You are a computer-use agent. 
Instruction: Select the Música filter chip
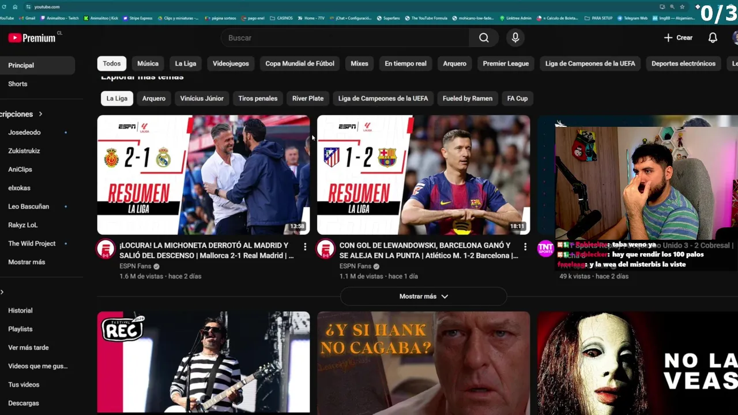click(x=148, y=63)
